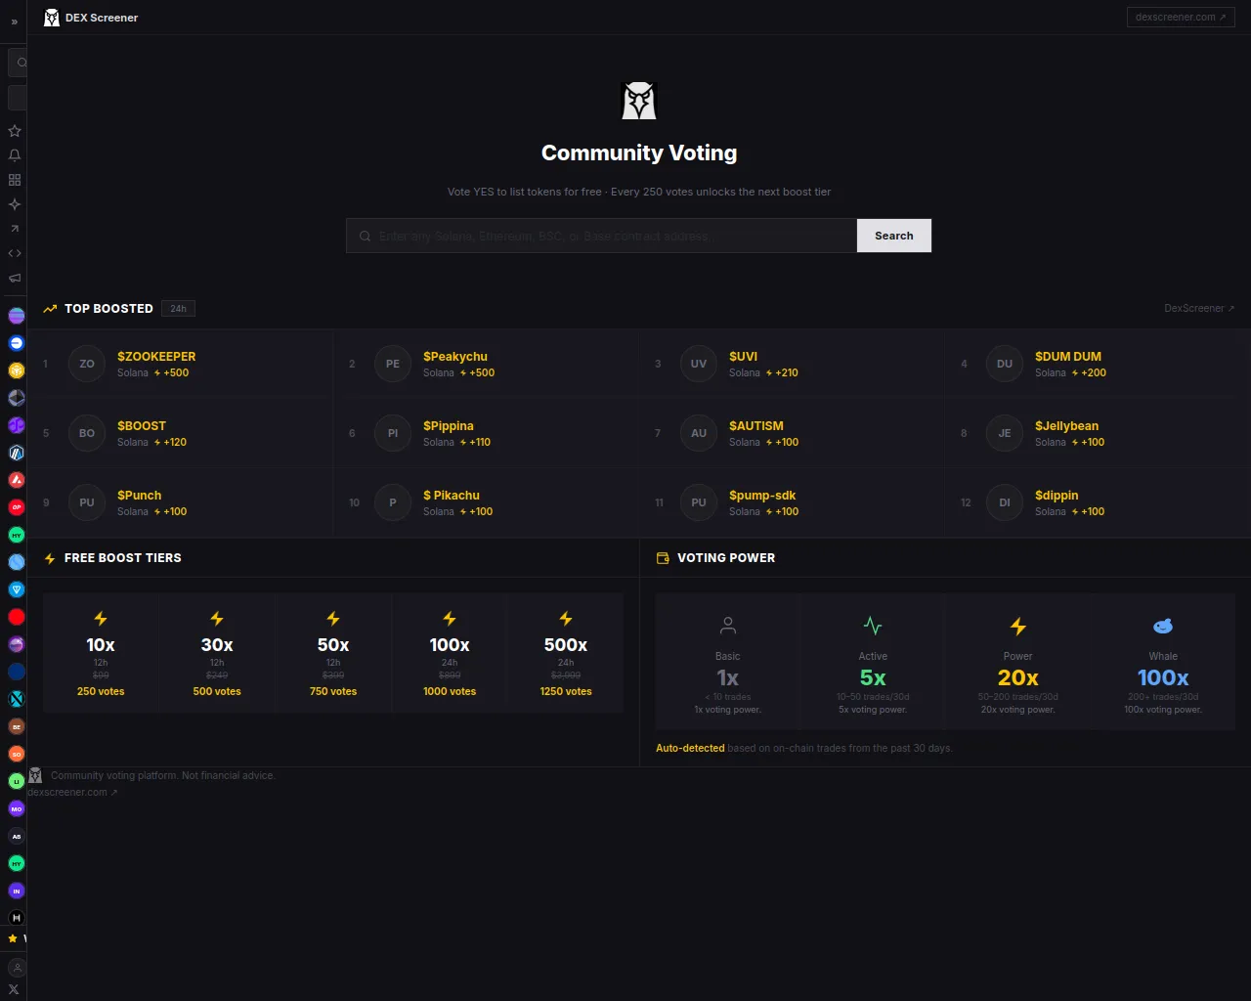Select the purple MO chain icon
The image size is (1251, 1001).
tap(17, 808)
